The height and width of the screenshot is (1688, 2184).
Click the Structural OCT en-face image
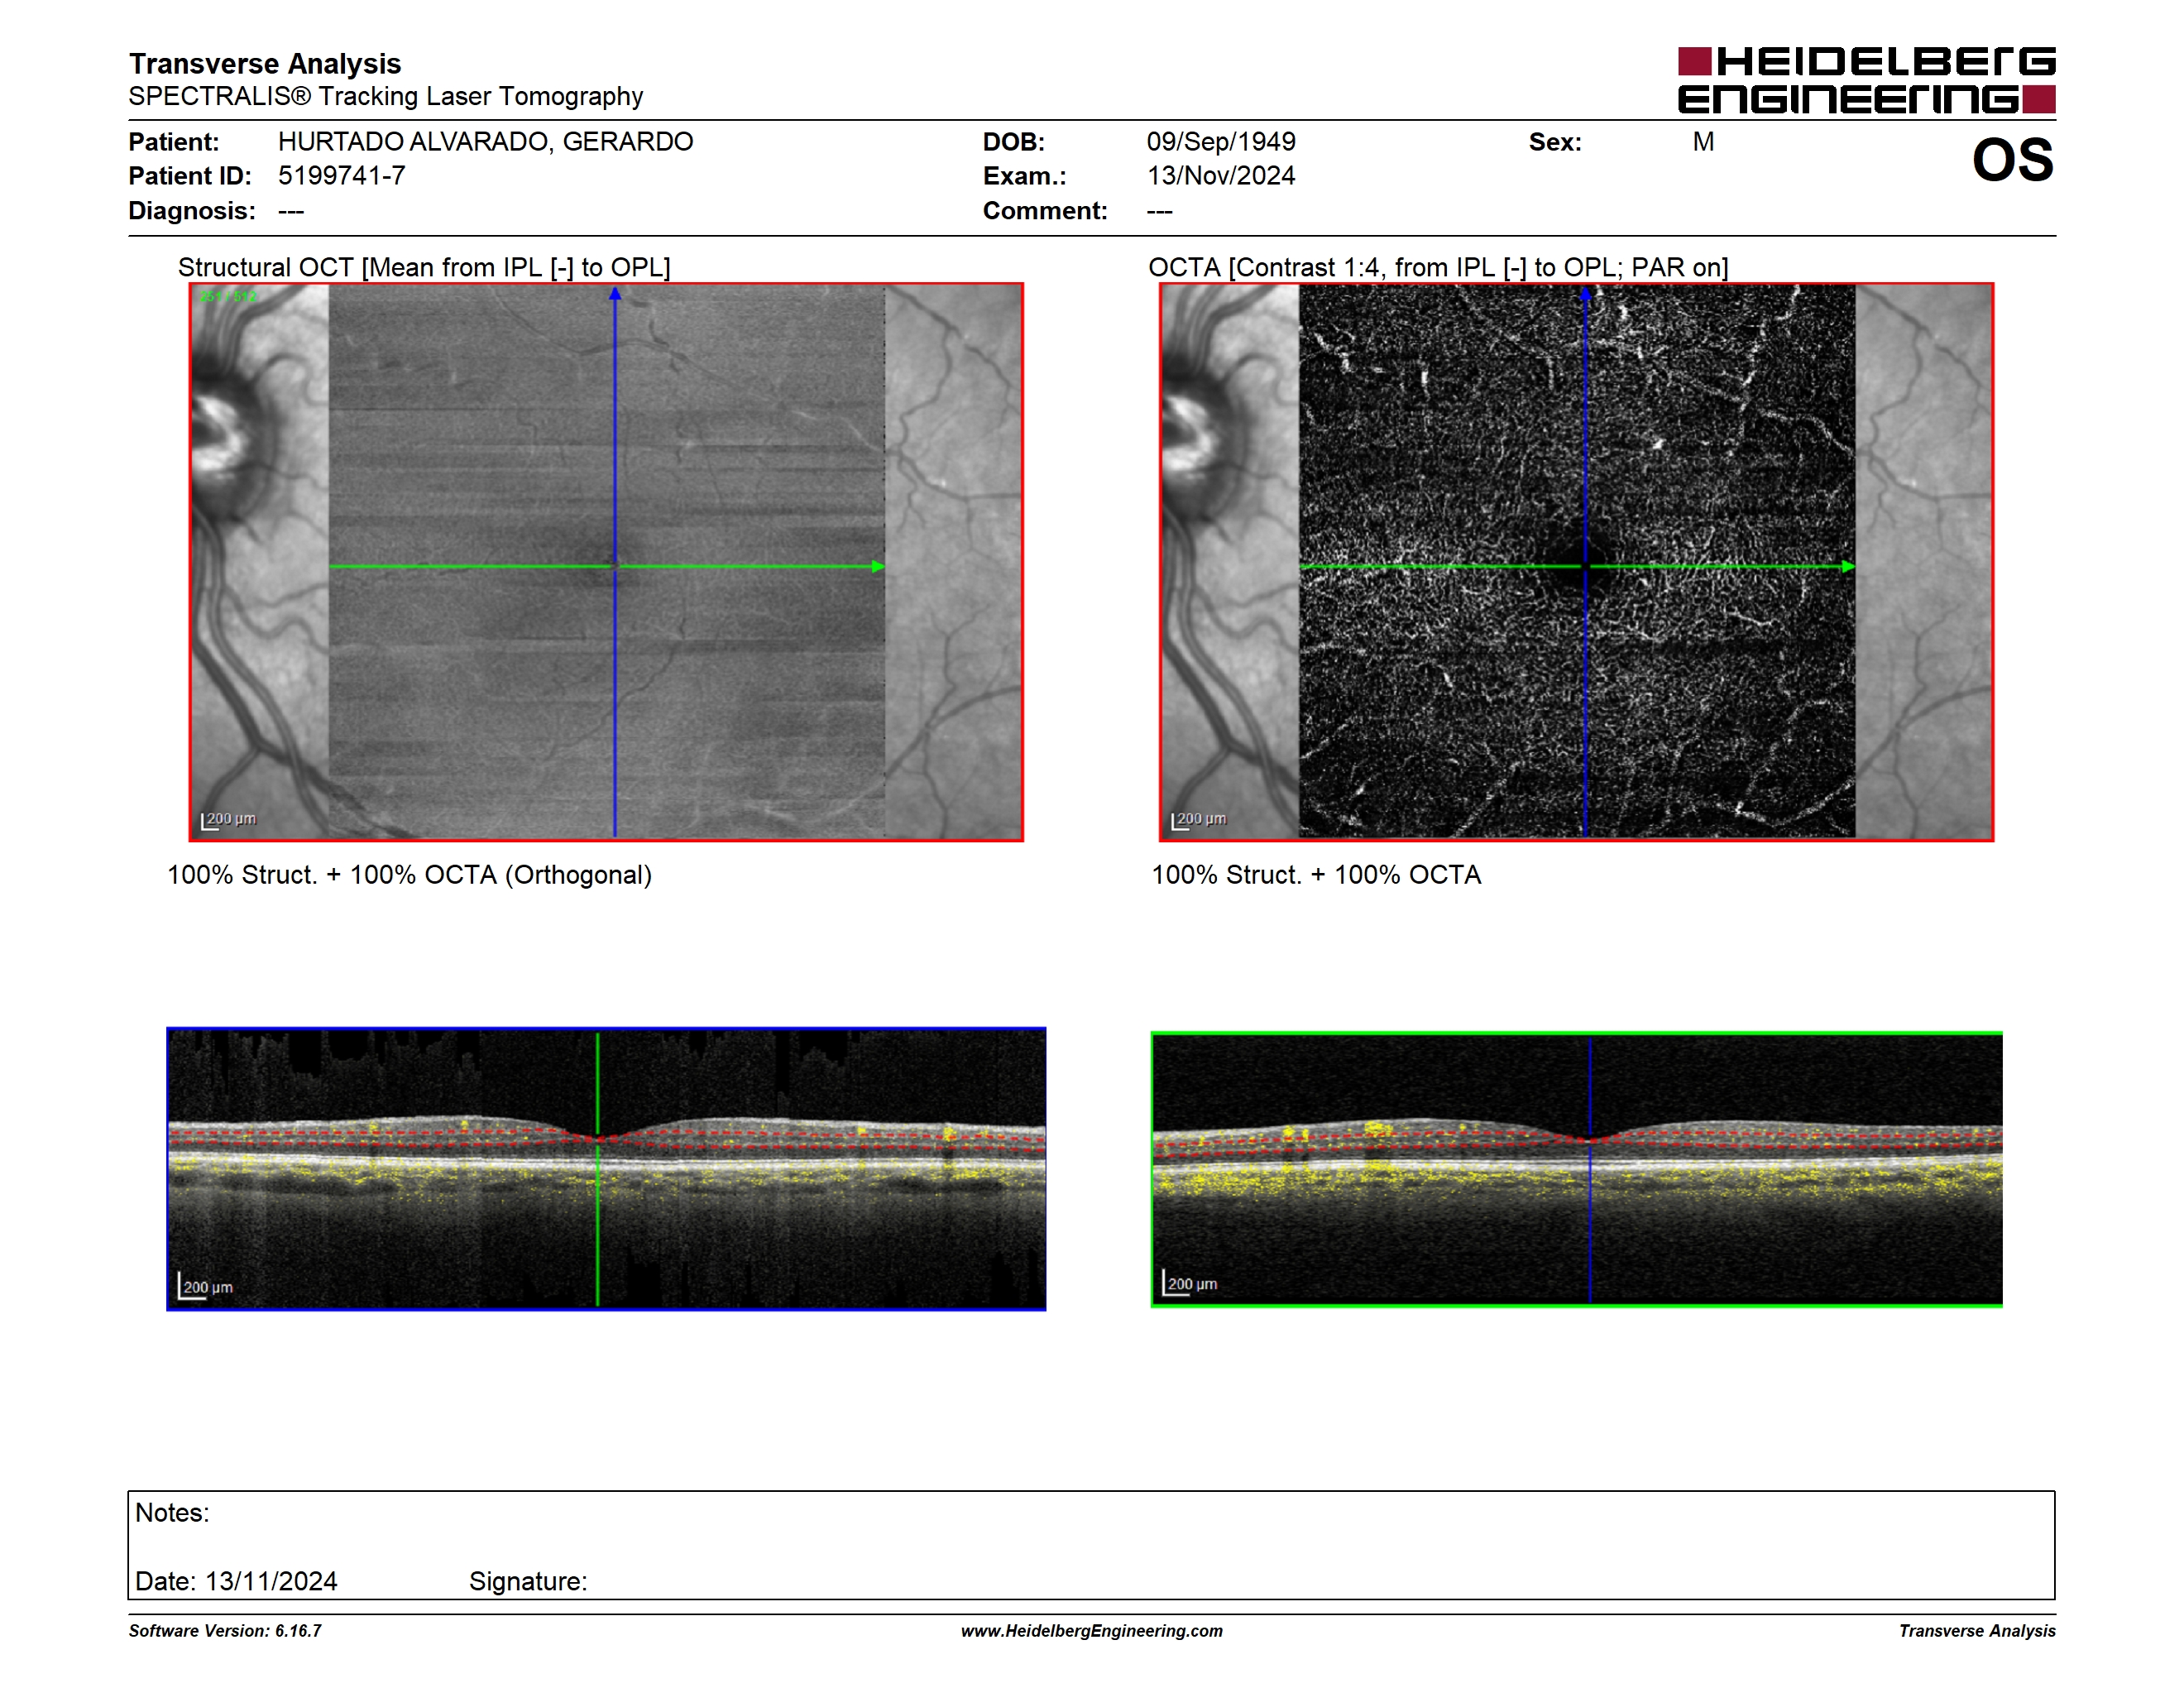[x=606, y=562]
